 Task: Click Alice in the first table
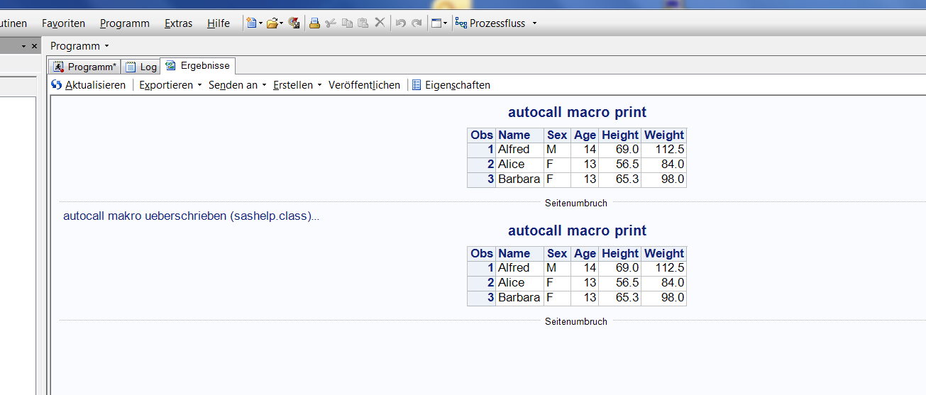coord(511,165)
